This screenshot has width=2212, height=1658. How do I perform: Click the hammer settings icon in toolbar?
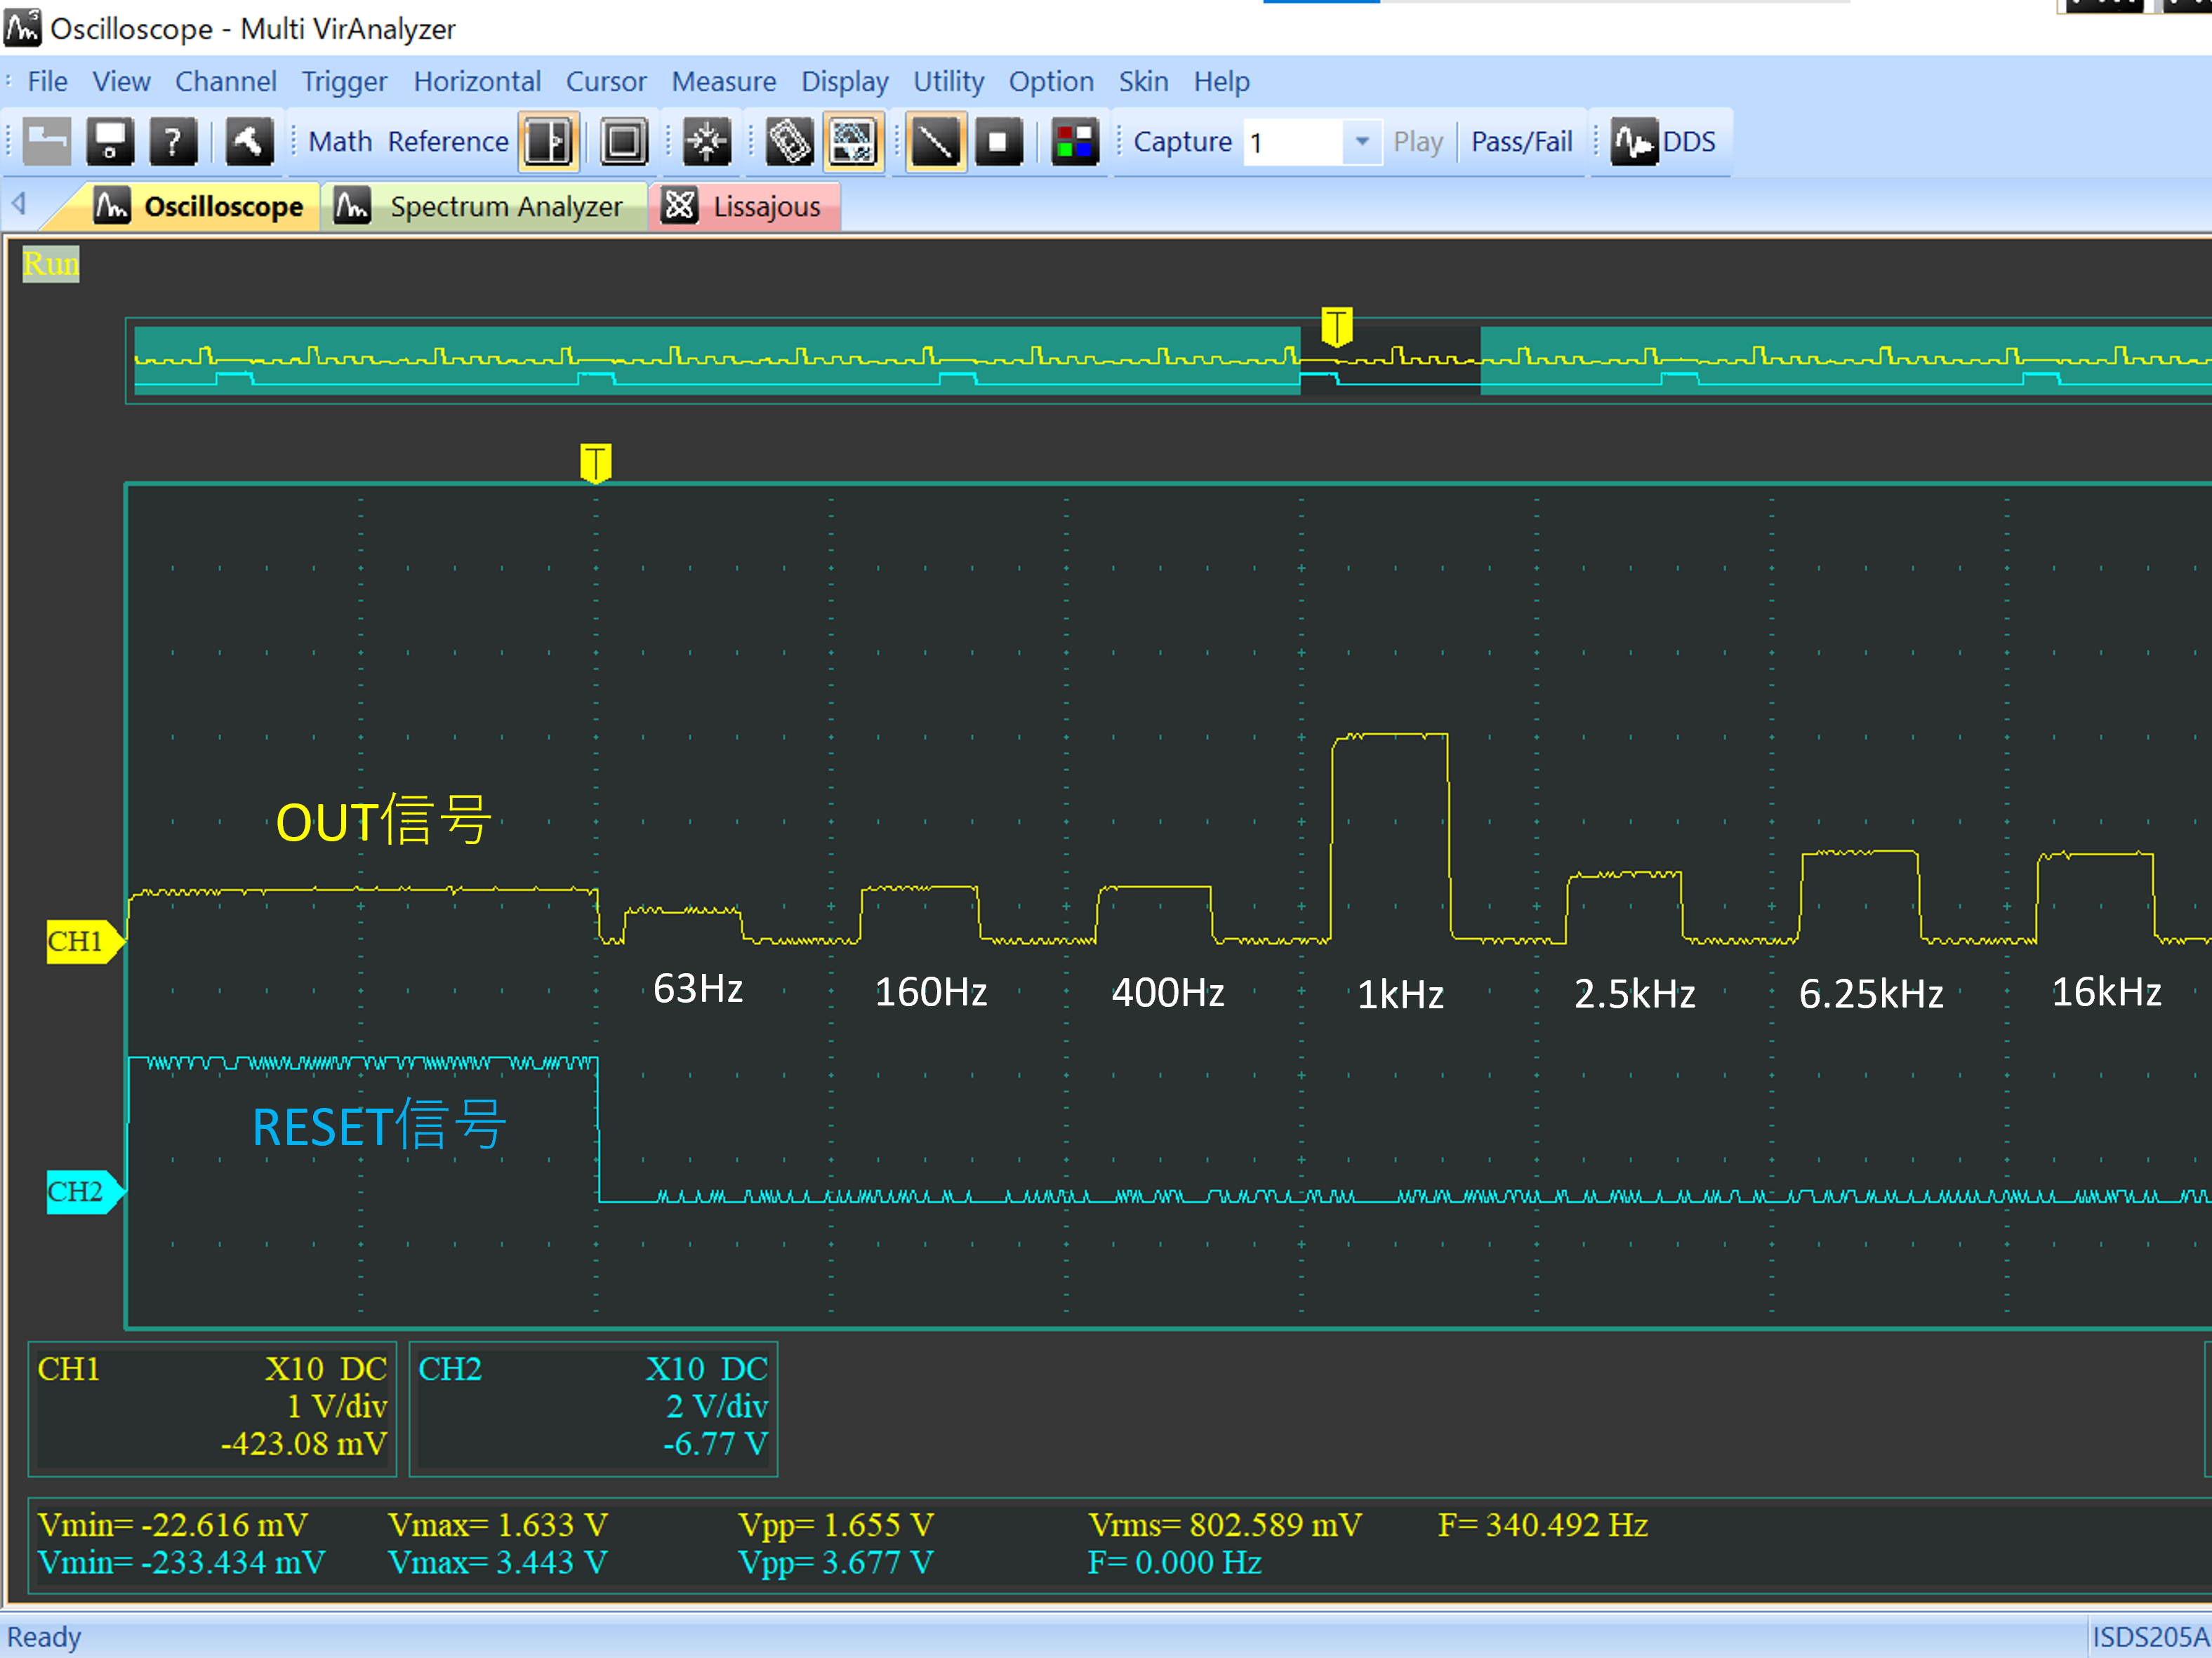coord(248,142)
